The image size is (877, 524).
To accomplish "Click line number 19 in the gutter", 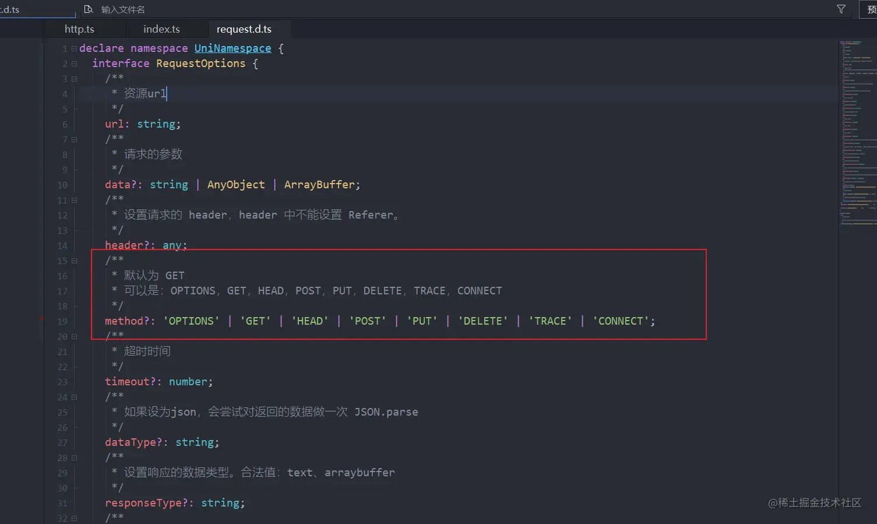I will [62, 322].
